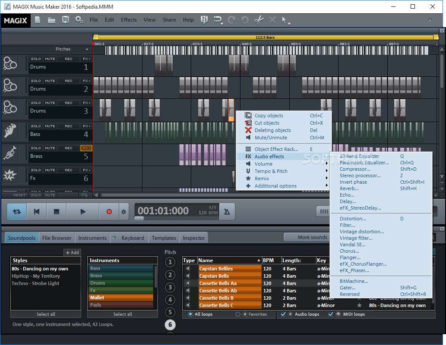The image size is (446, 345).
Task: Save the project with the floppy disk icon
Action: (x=66, y=20)
